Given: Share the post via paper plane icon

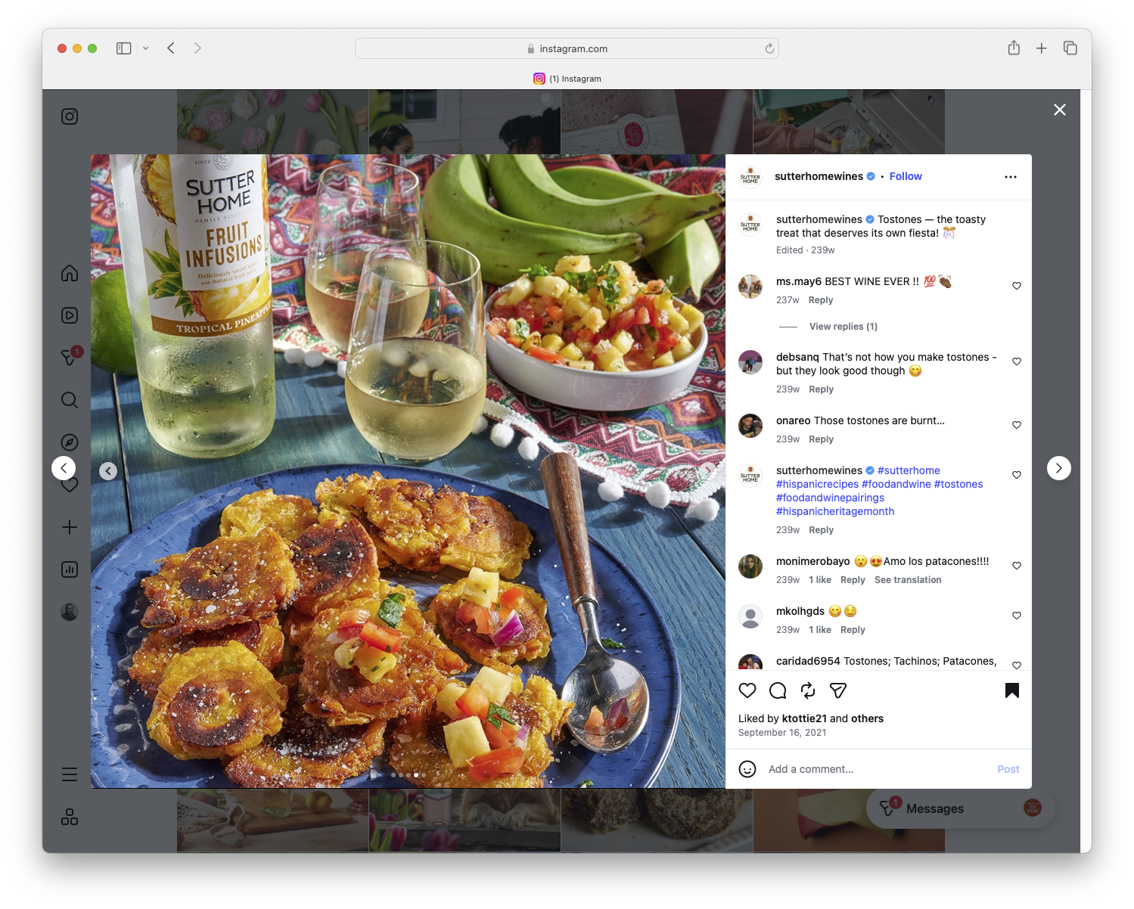Looking at the screenshot, I should pyautogui.click(x=837, y=690).
